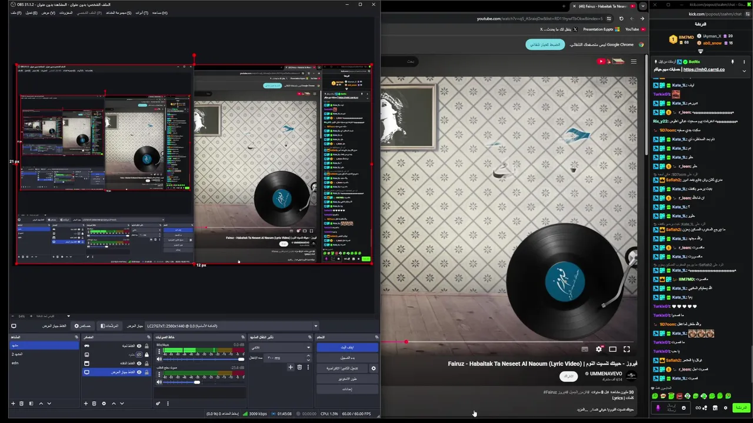Select the Fairuz YouTube tab in Chrome

603,6
